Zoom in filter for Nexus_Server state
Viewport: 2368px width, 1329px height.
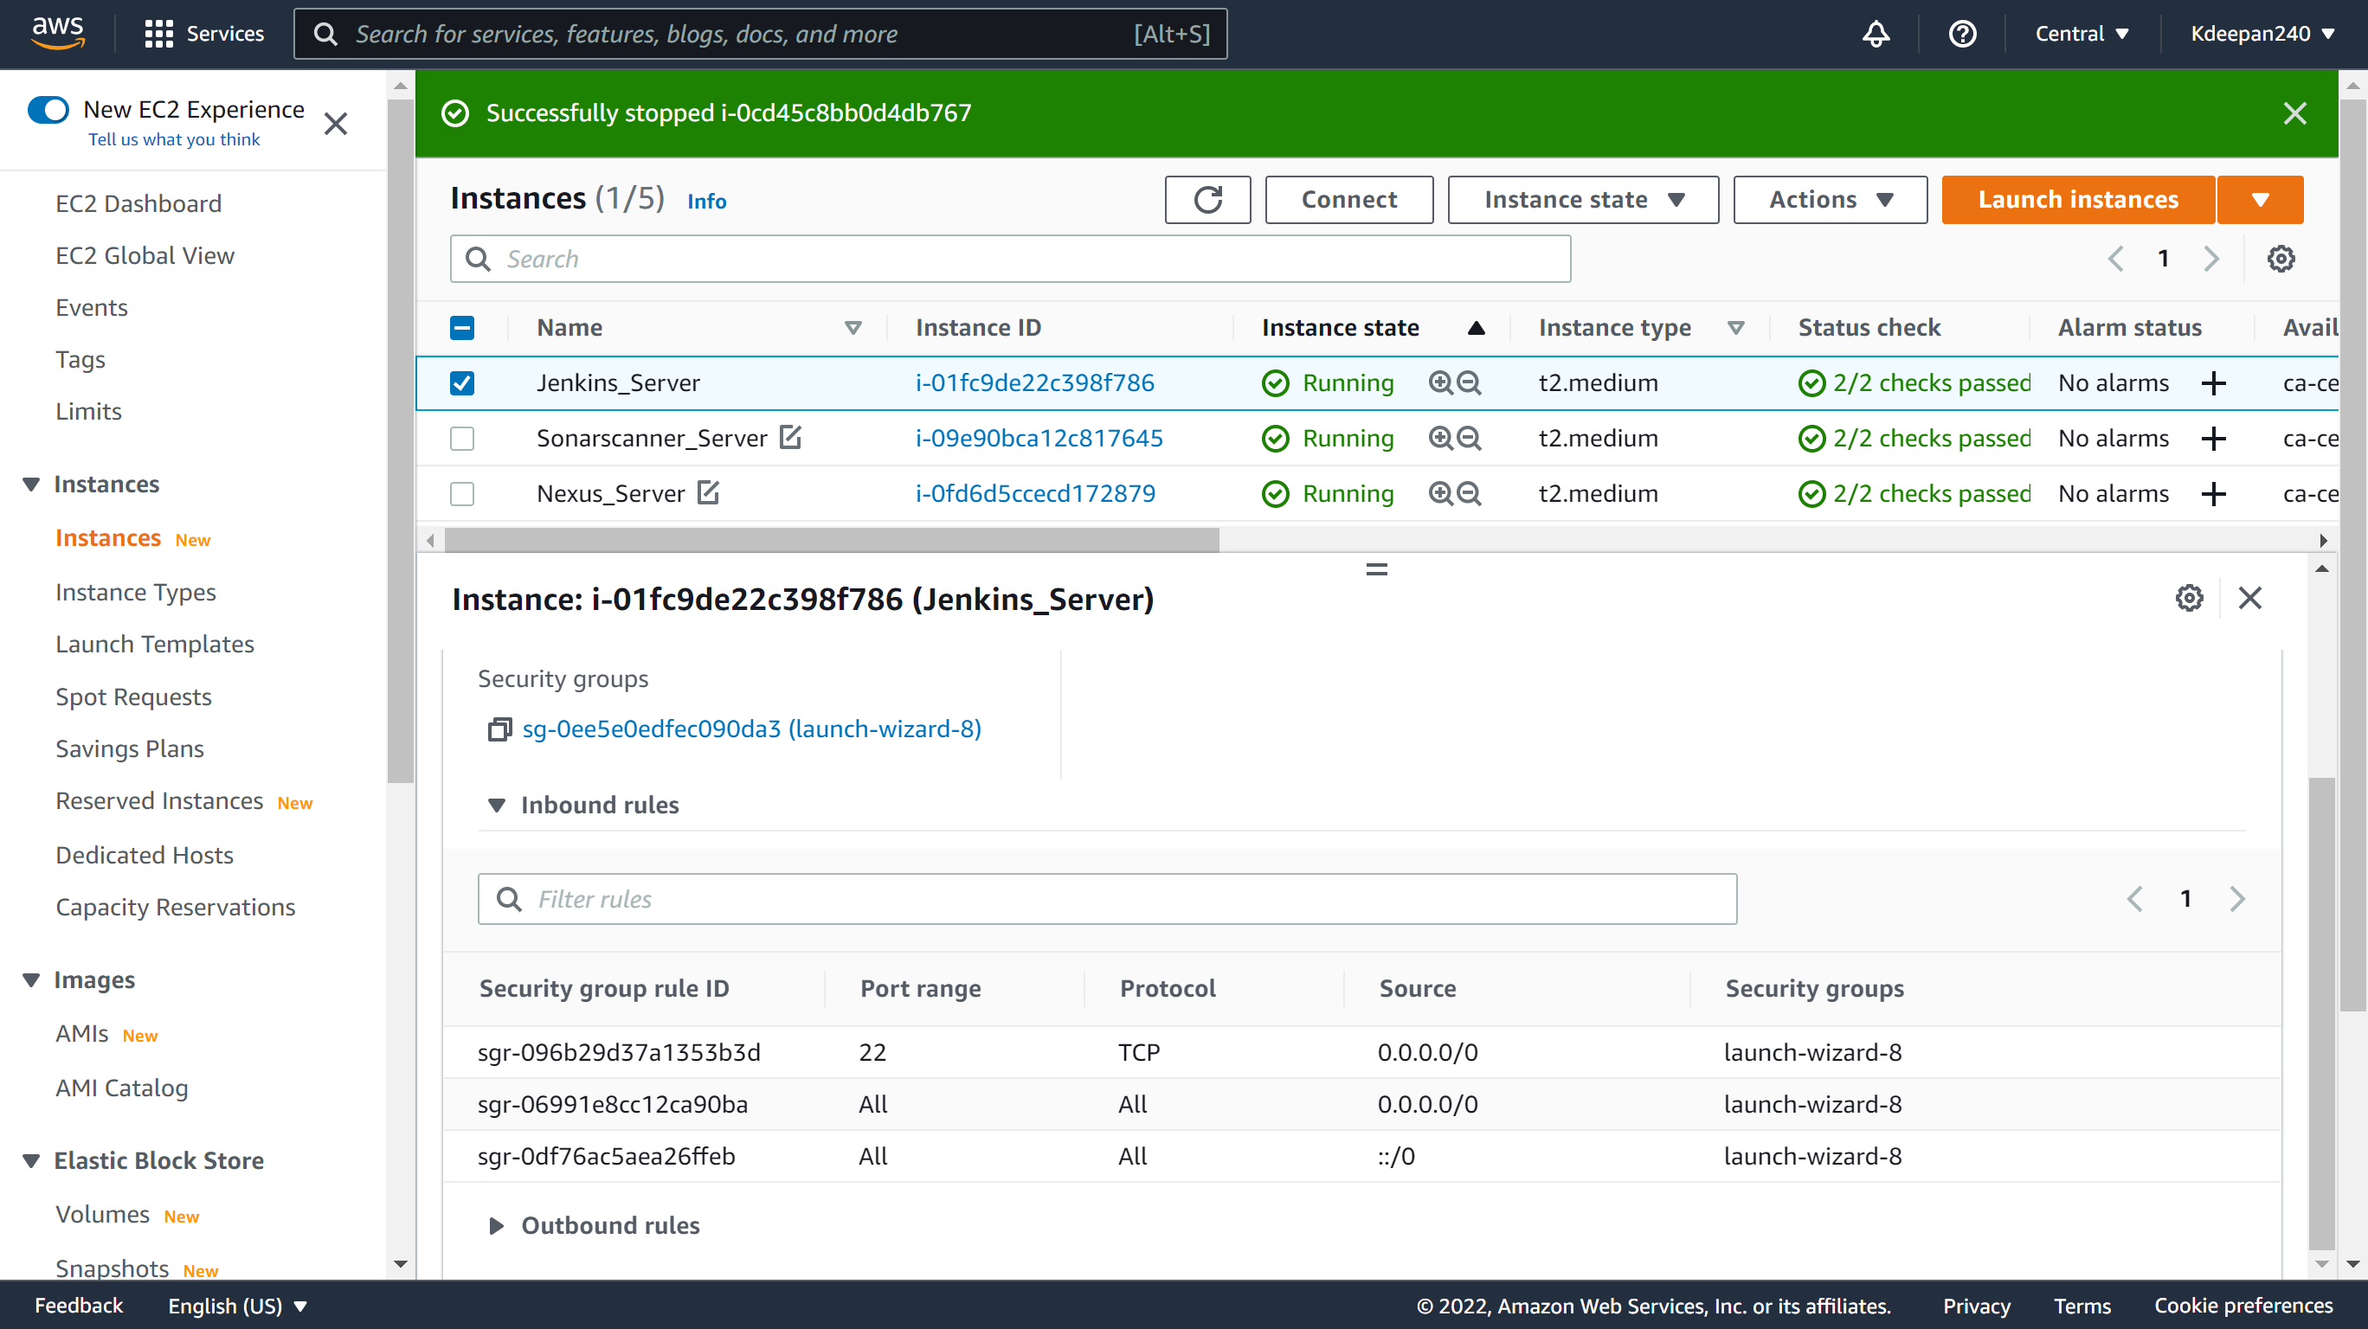[1439, 493]
